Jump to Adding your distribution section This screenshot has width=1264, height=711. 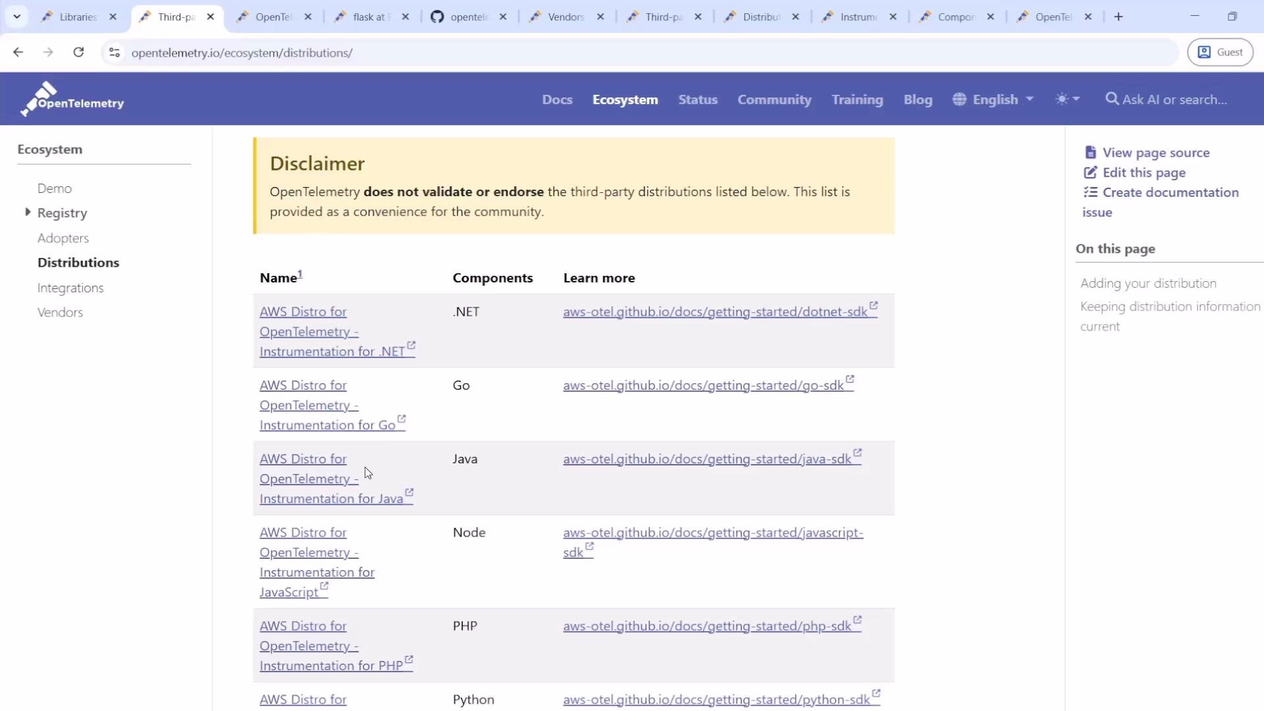(1148, 284)
